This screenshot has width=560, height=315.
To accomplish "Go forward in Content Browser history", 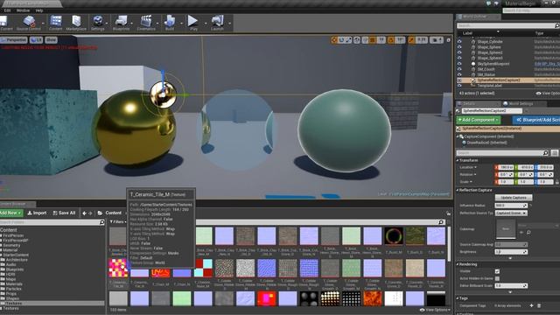I will click(90, 213).
